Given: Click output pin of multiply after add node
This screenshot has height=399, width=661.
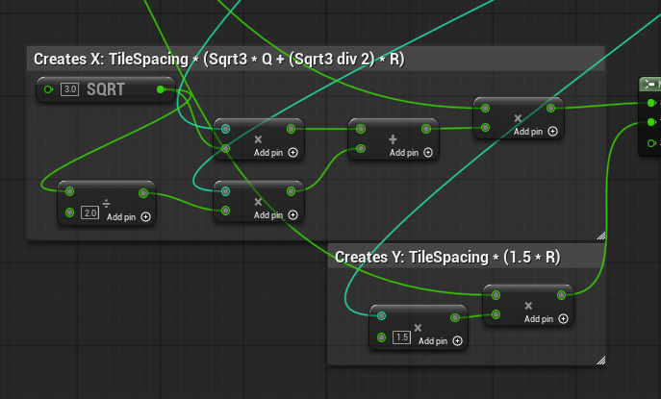Looking at the screenshot, I should tap(550, 109).
